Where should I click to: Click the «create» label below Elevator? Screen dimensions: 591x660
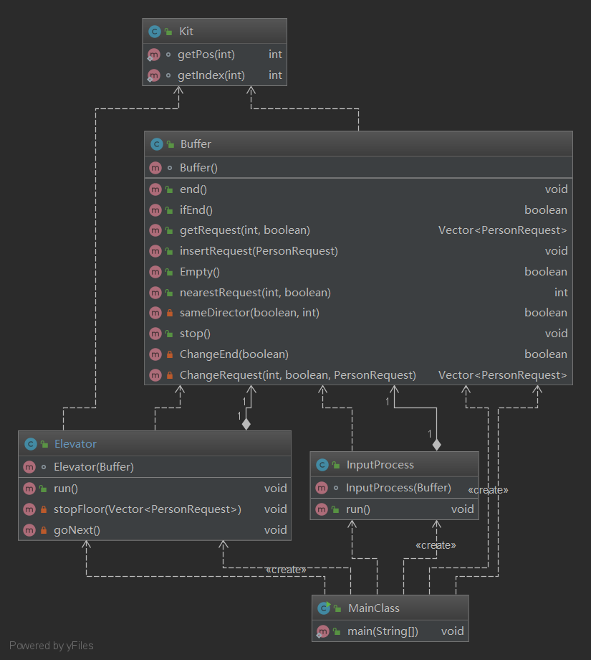[286, 570]
